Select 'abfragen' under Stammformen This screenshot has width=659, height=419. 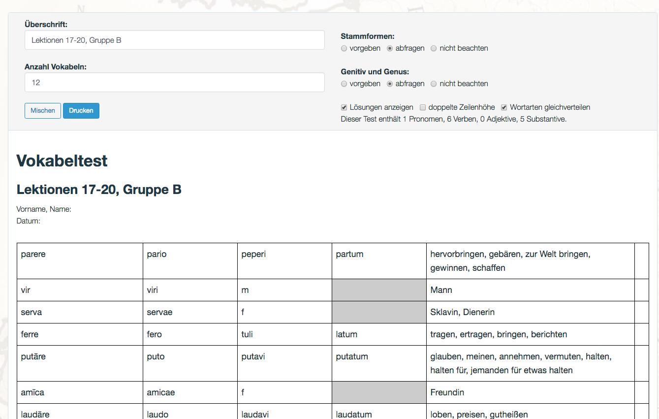(390, 48)
